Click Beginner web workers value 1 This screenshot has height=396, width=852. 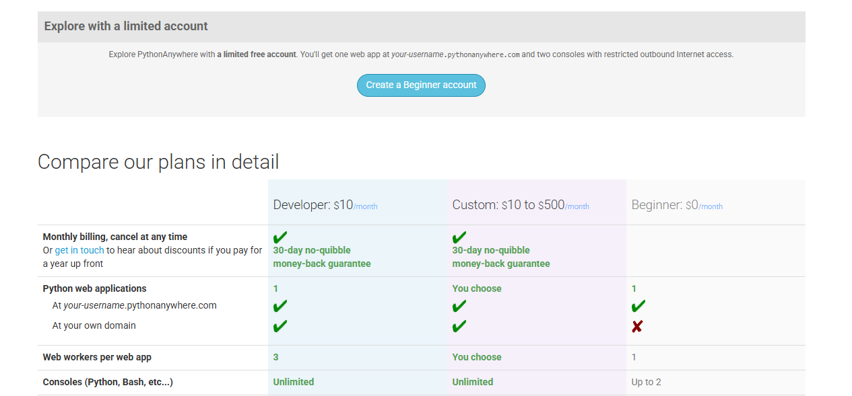(x=634, y=357)
